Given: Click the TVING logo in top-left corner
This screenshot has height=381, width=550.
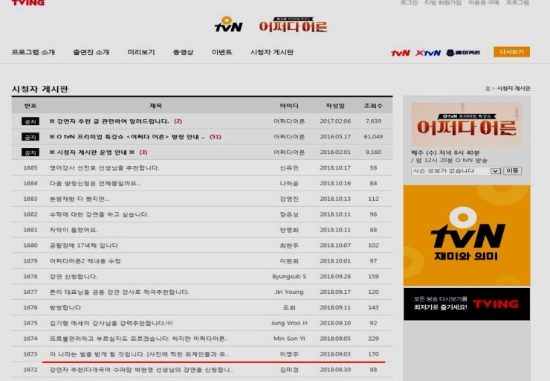Looking at the screenshot, I should coord(27,3).
